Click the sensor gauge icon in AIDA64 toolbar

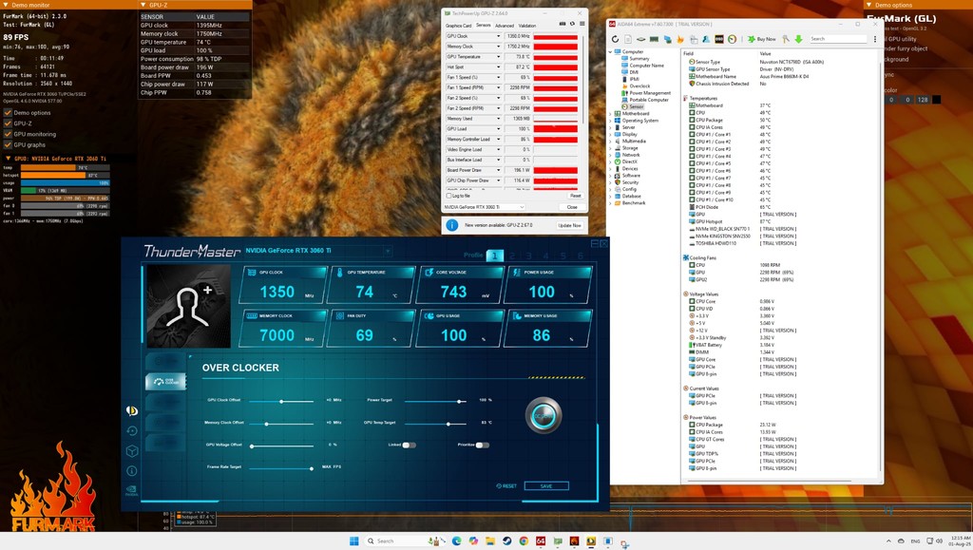click(733, 39)
